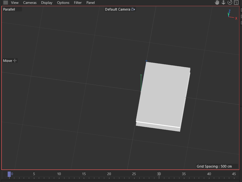The height and width of the screenshot is (182, 242).
Task: Jump to frame 30 on the timeline
Action: (x=159, y=174)
